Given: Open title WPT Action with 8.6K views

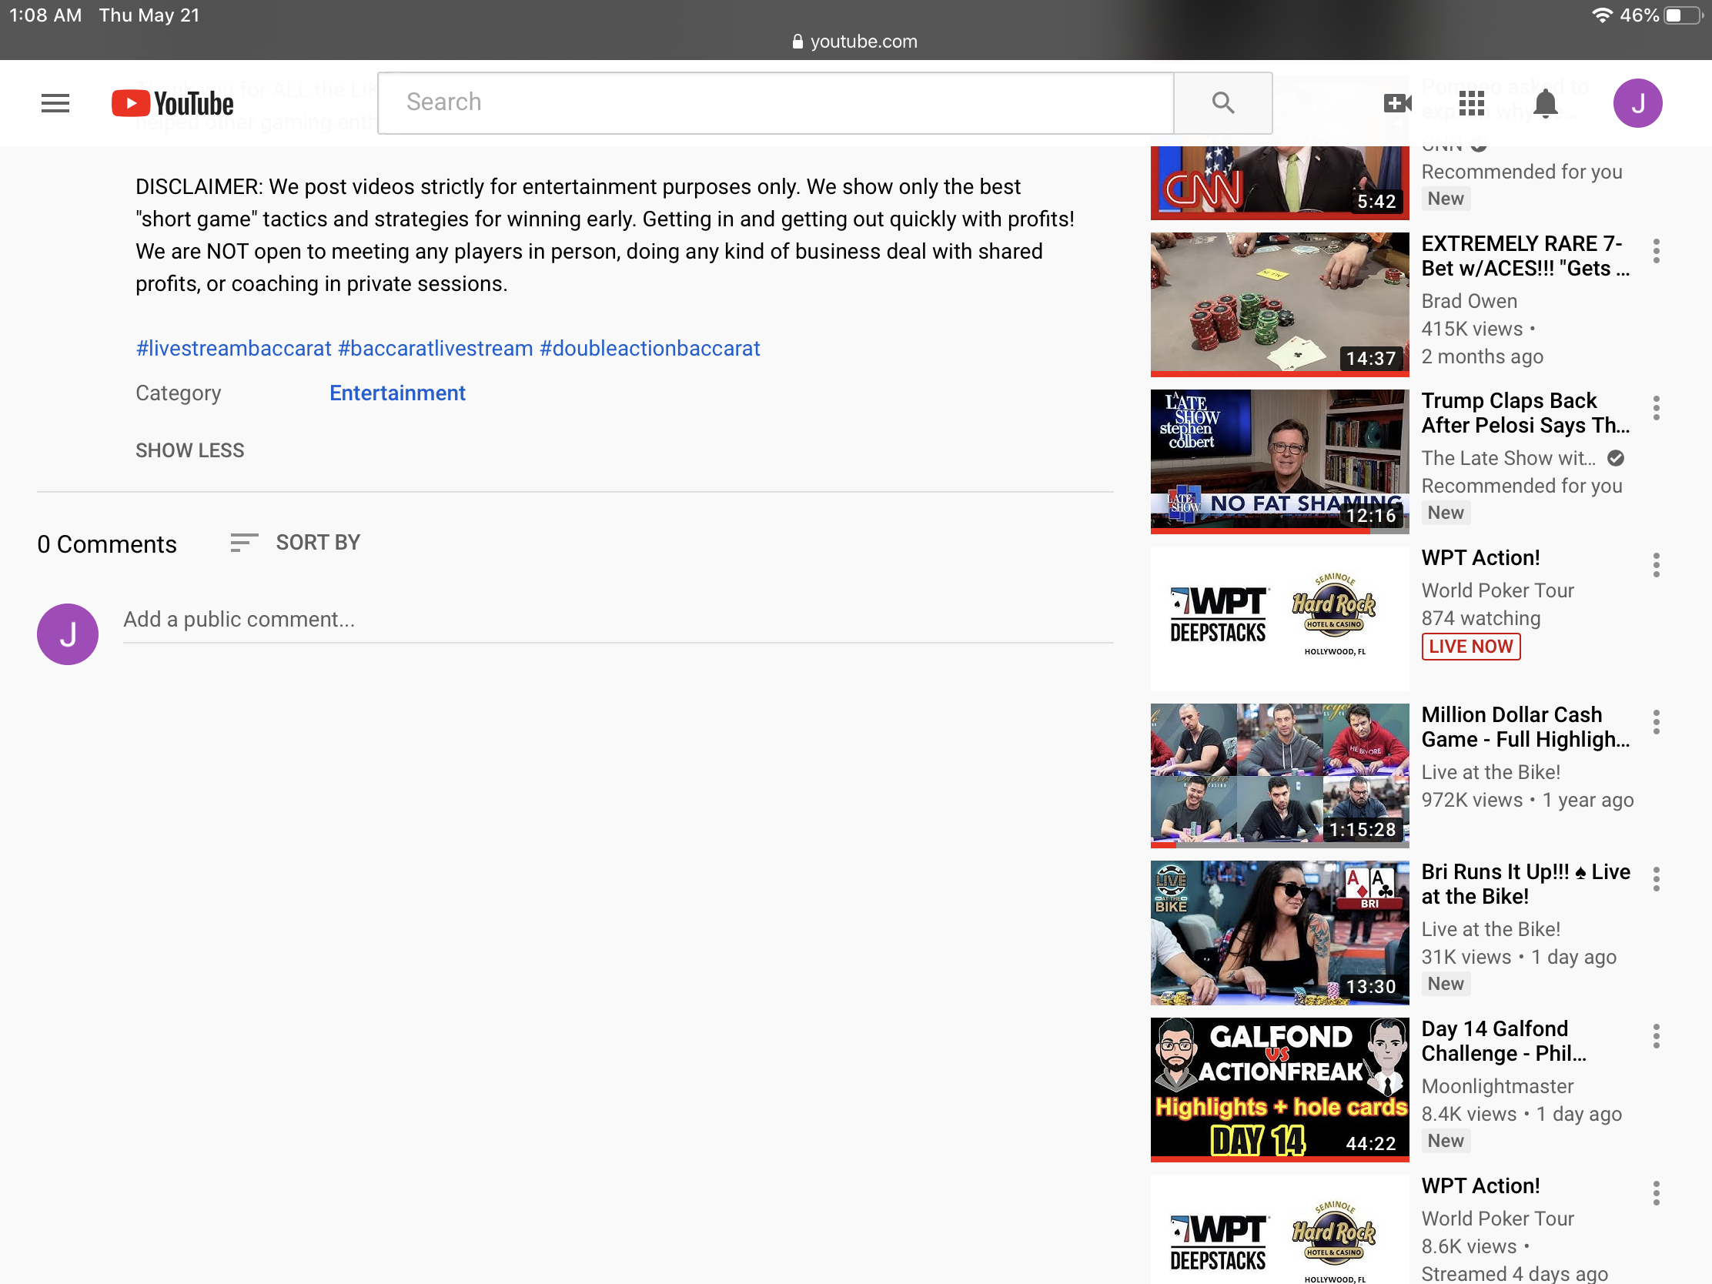Looking at the screenshot, I should pos(1480,1186).
